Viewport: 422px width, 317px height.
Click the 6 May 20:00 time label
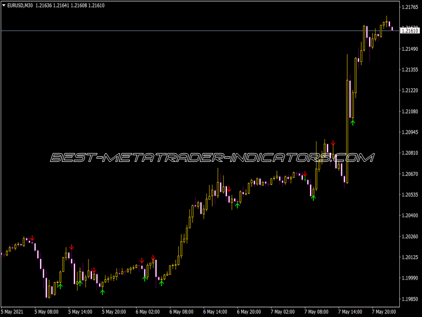point(249,312)
